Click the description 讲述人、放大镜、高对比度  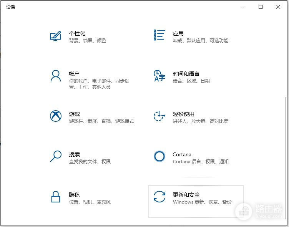tap(201, 121)
